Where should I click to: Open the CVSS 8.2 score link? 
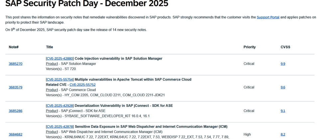tap(283, 134)
